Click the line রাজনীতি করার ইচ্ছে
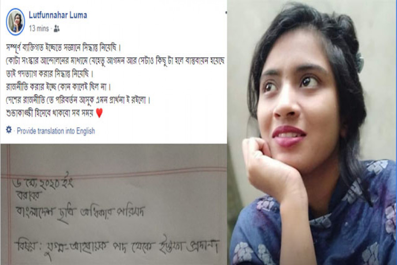397x265 pixels. [x=59, y=87]
